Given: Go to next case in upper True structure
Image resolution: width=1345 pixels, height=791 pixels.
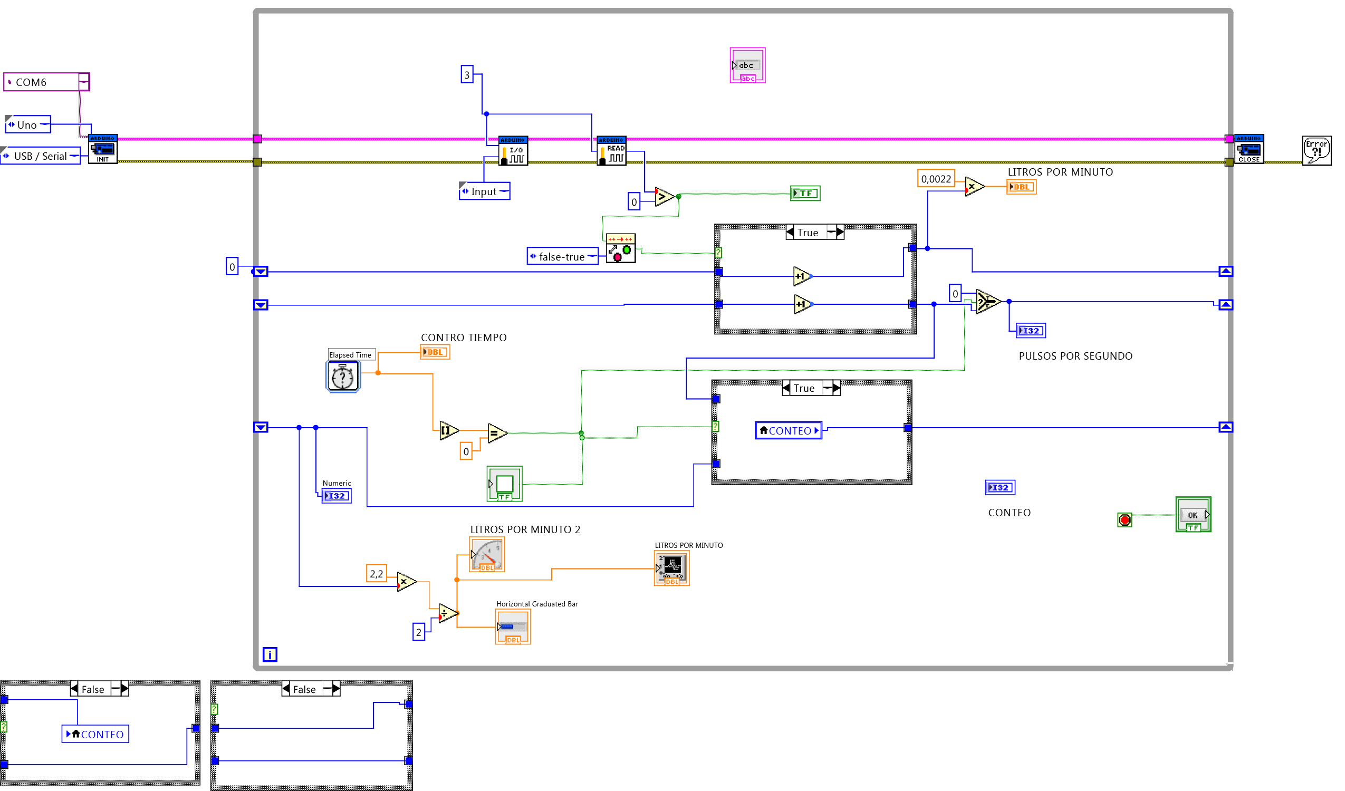Looking at the screenshot, I should click(x=841, y=233).
